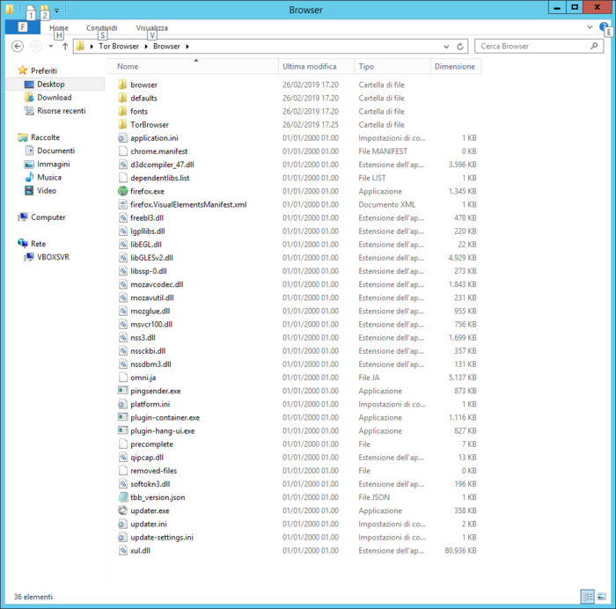The width and height of the screenshot is (616, 609).
Task: Go up one folder level
Action: [65, 47]
